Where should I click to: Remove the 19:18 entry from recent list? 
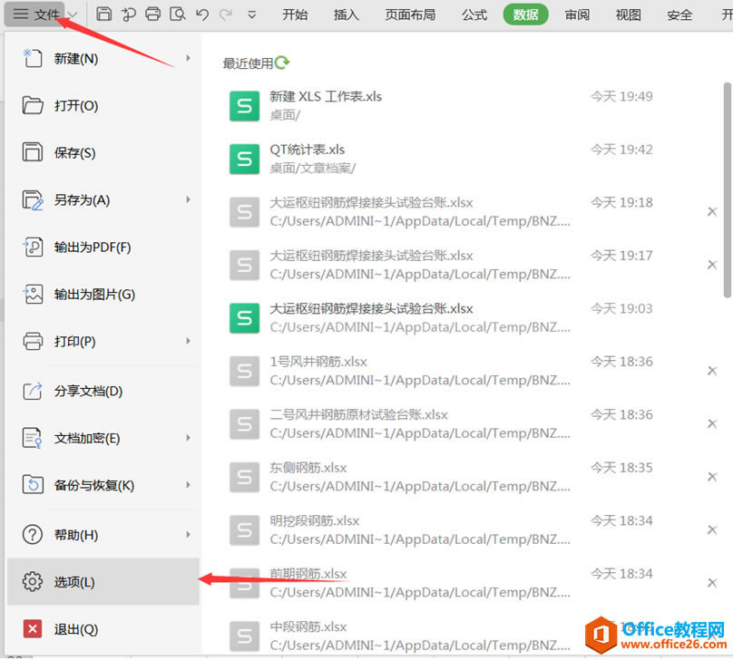(x=712, y=211)
